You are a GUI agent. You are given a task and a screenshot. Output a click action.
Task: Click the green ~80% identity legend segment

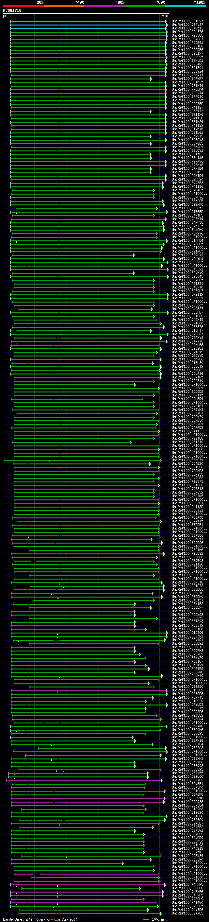[x=145, y=6]
